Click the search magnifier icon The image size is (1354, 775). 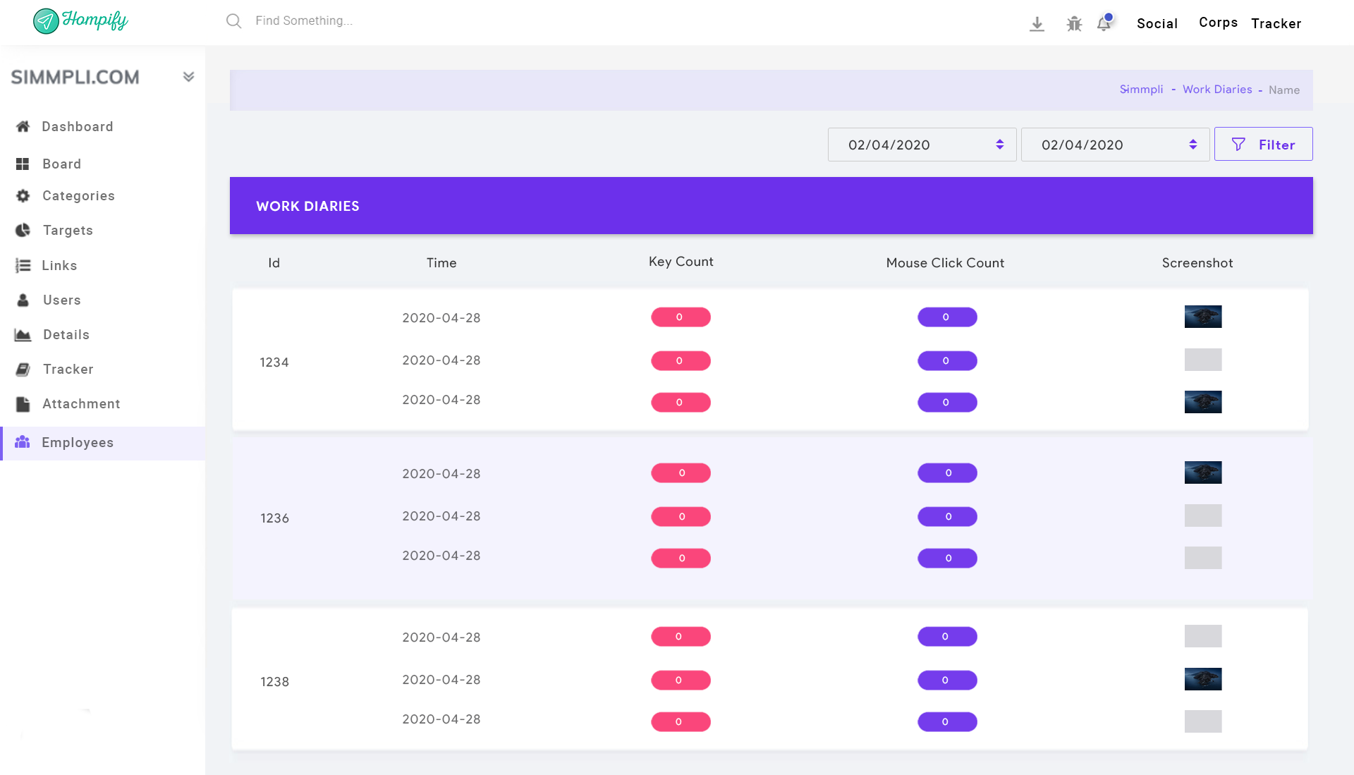(233, 21)
